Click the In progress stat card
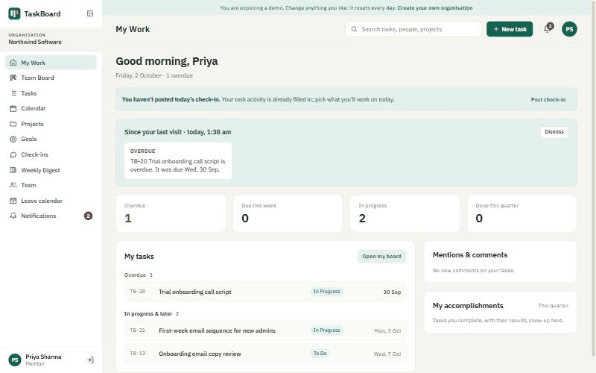The image size is (596, 373). 405,213
